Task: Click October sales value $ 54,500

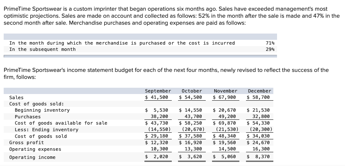Action: (190, 97)
